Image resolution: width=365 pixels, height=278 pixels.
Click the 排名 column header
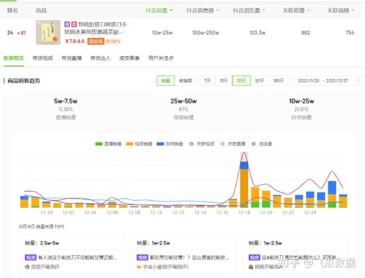[x=13, y=11]
